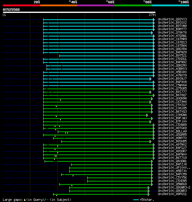The height and width of the screenshot is (202, 192).
Task: Click the UniRef100_B4FCM9 label
Action: click(x=172, y=174)
